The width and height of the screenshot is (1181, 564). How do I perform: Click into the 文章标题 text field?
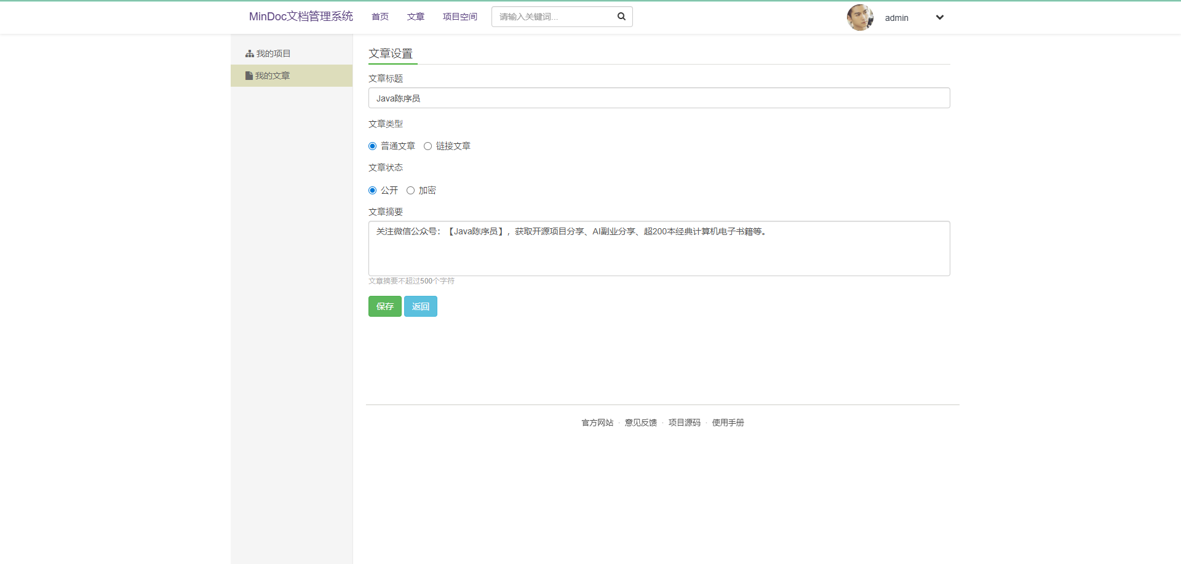[x=659, y=98]
